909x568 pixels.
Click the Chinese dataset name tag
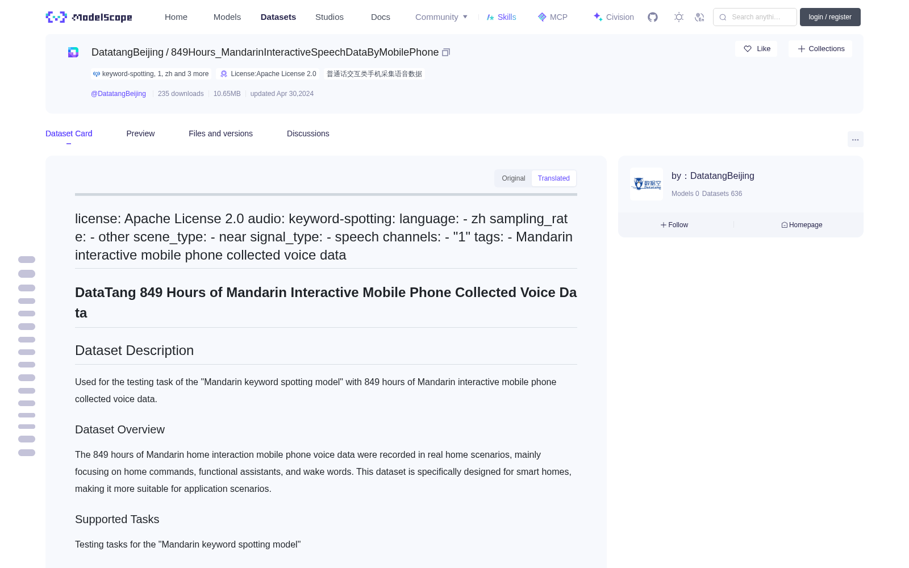[374, 74]
